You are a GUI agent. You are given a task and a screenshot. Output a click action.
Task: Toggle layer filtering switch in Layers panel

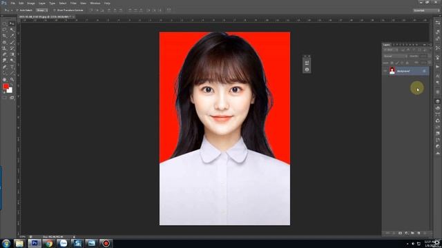coord(430,50)
